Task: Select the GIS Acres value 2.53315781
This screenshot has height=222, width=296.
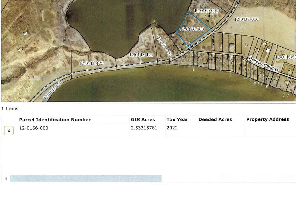Action: pyautogui.click(x=144, y=128)
